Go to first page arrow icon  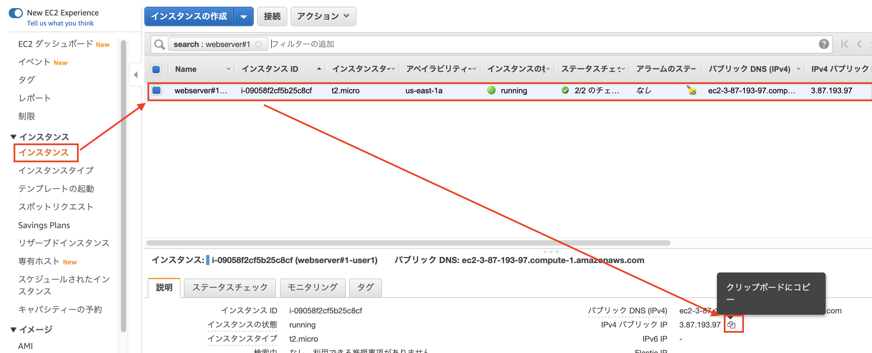pyautogui.click(x=844, y=44)
